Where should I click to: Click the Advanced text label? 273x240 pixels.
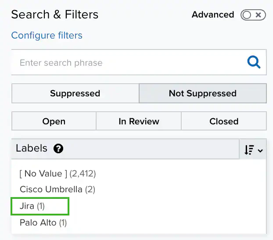(x=213, y=15)
